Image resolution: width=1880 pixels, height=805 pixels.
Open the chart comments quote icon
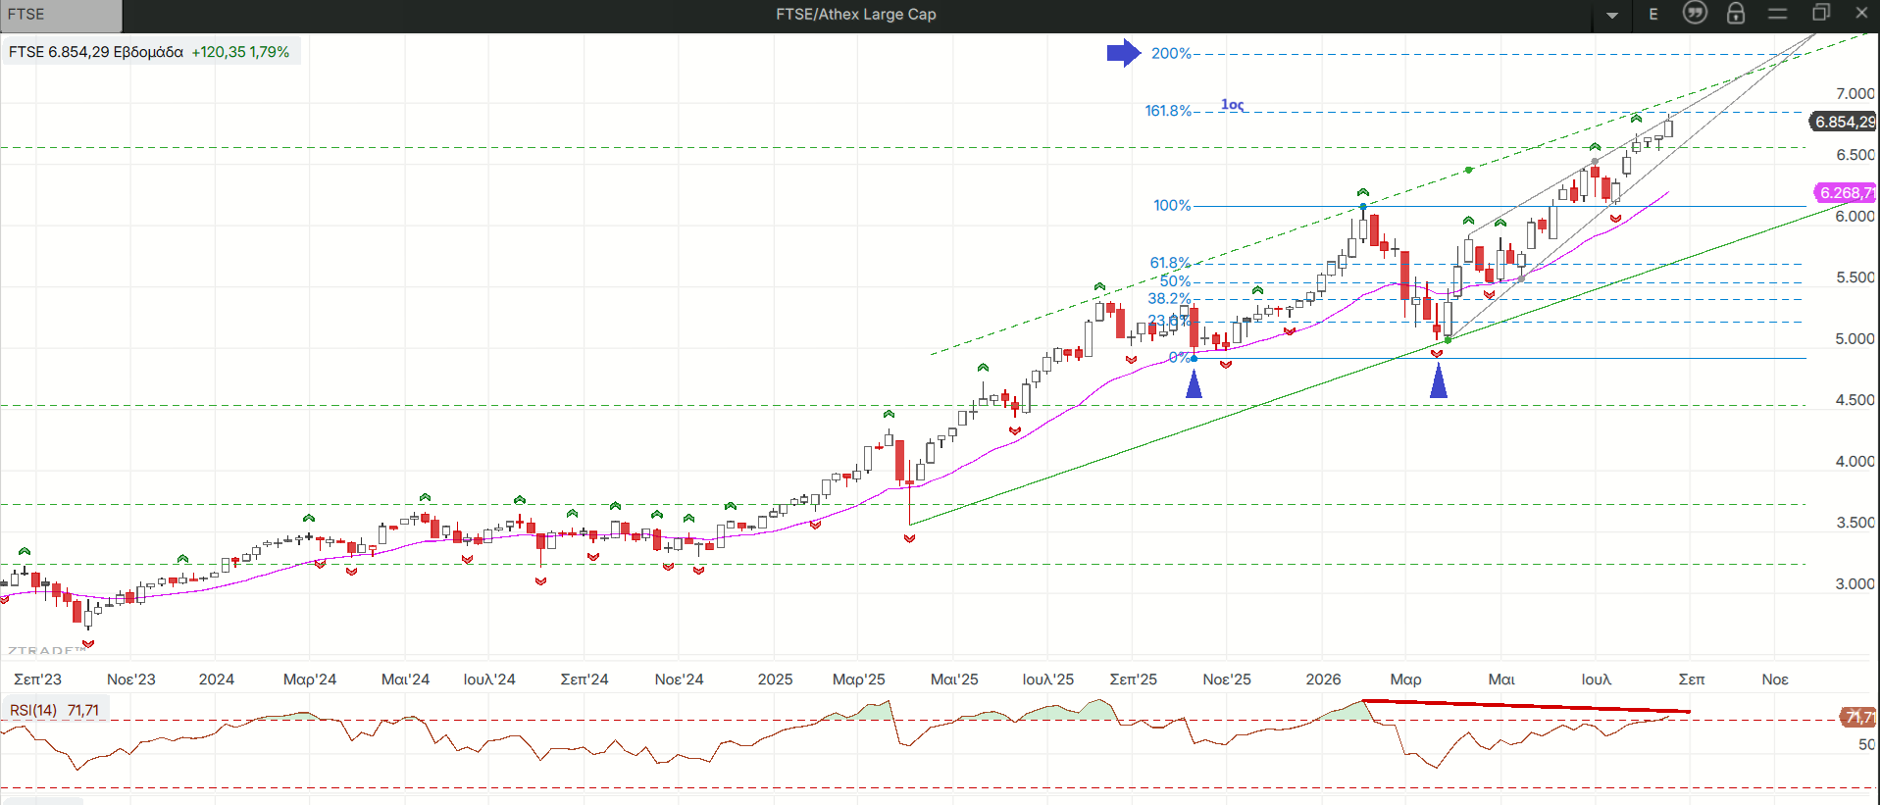(1695, 13)
